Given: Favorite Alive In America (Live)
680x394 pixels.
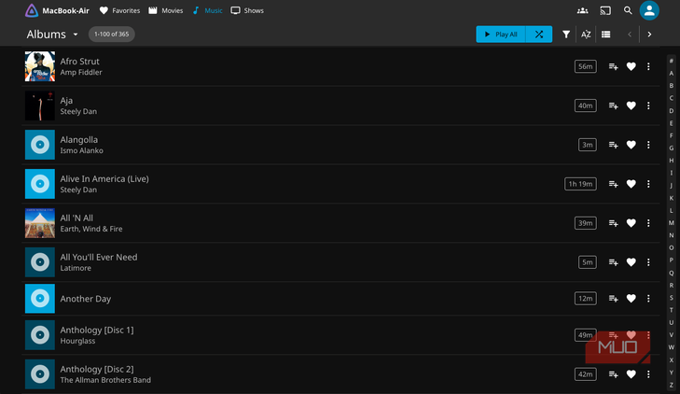Looking at the screenshot, I should click(631, 184).
